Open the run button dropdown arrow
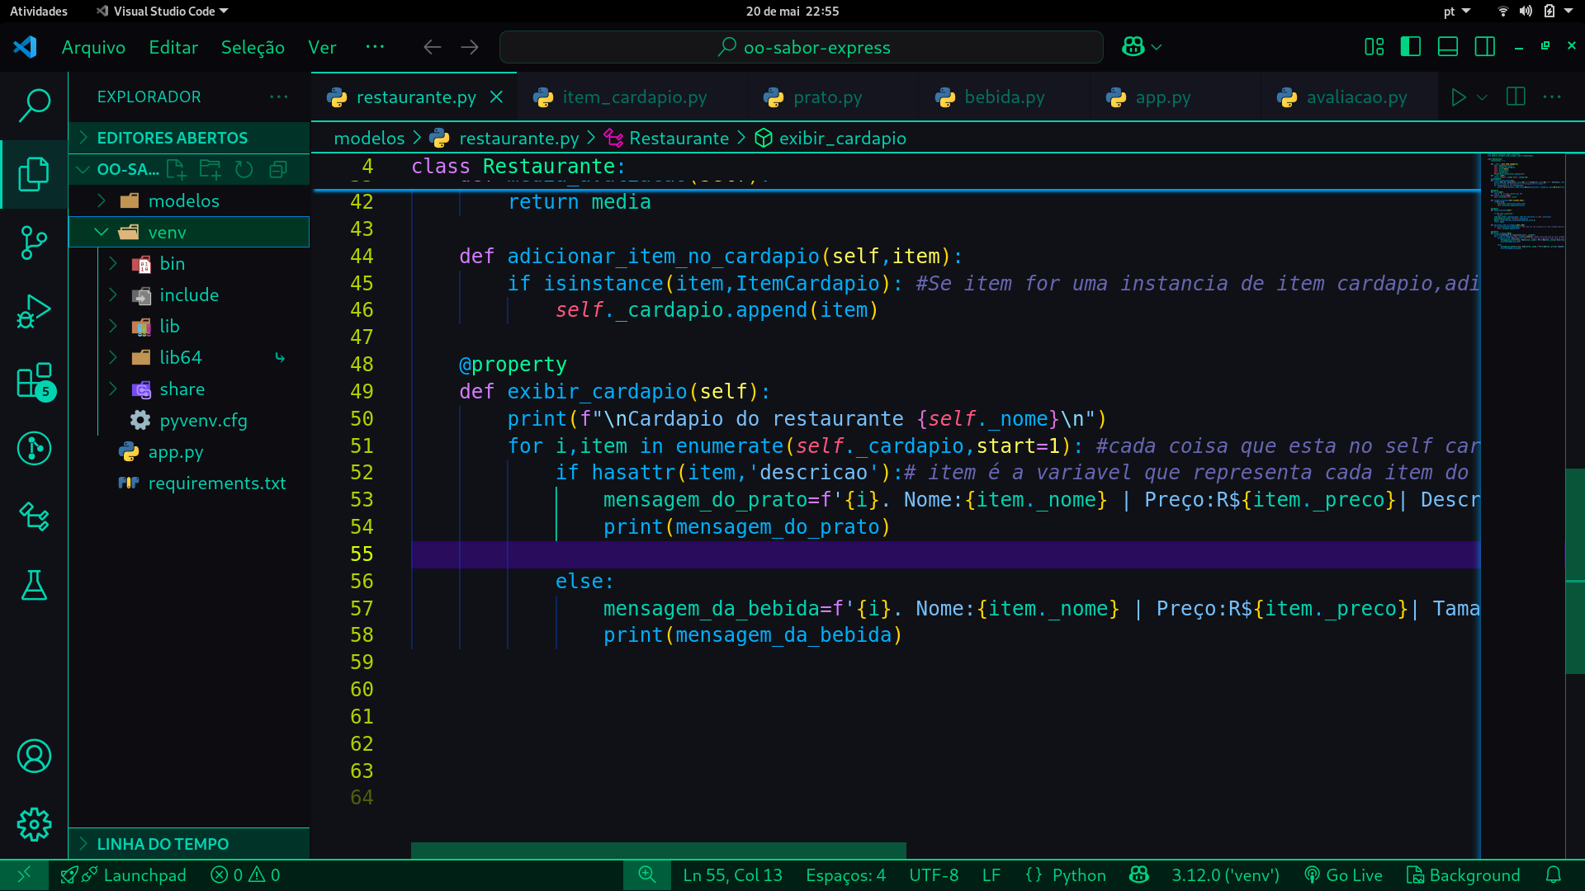 click(1482, 97)
